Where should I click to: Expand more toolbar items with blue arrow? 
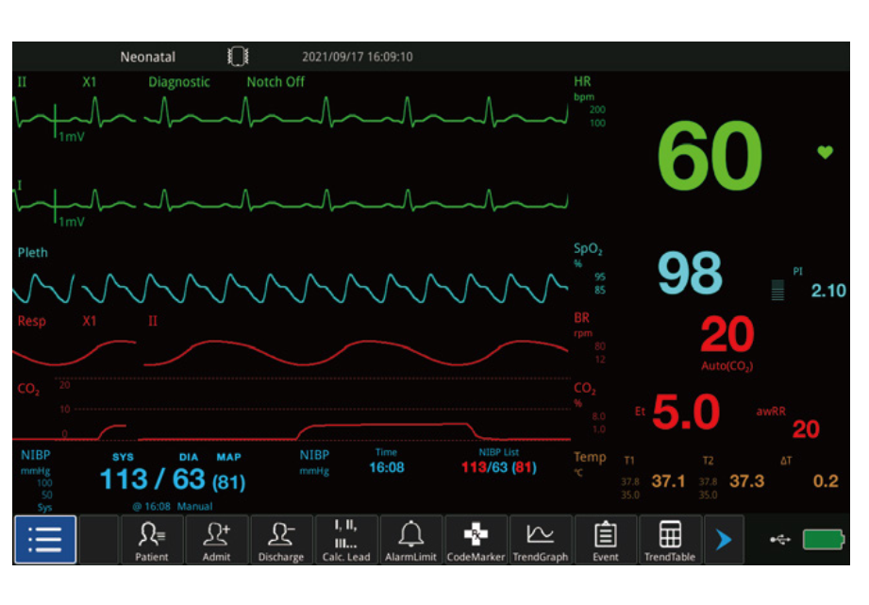(x=724, y=540)
